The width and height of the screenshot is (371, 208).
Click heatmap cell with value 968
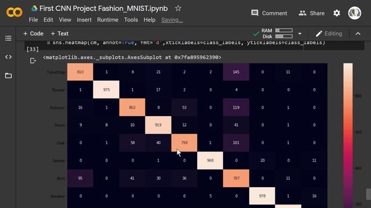point(210,161)
